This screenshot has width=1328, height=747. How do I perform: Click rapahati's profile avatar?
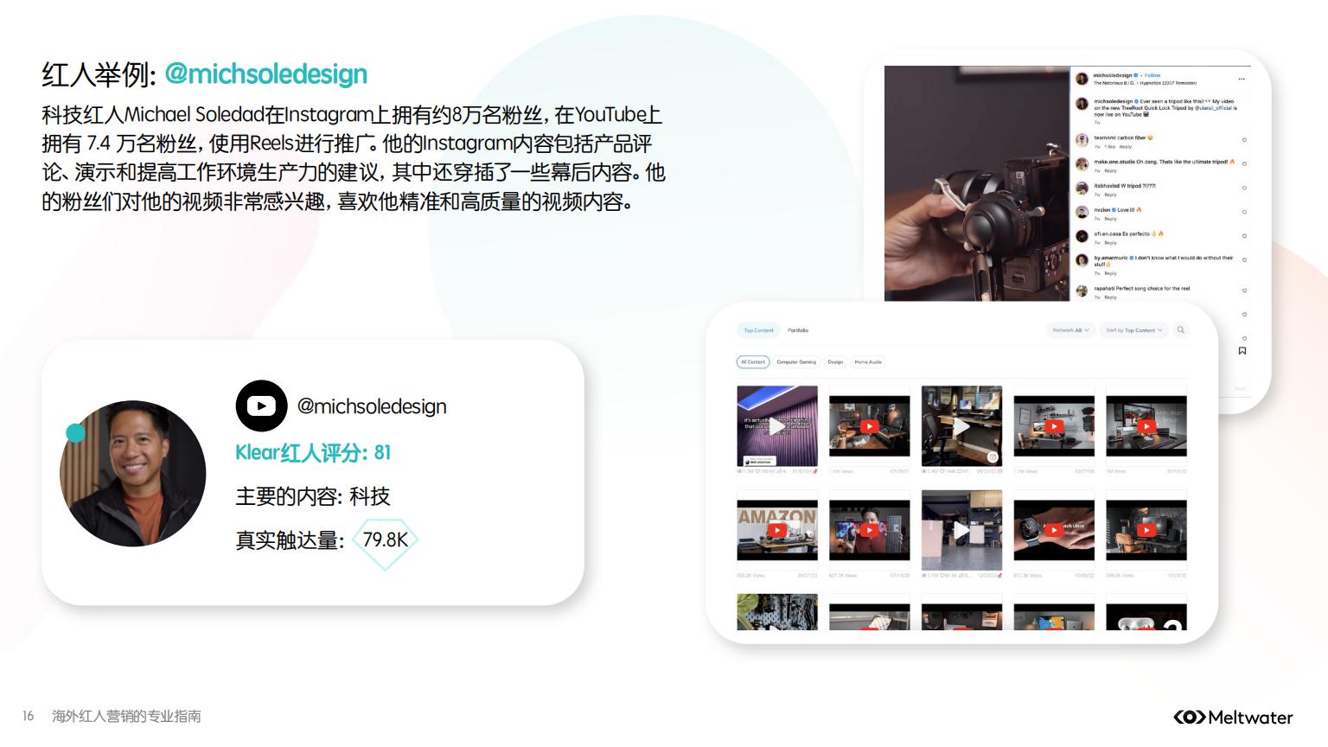tap(1082, 290)
